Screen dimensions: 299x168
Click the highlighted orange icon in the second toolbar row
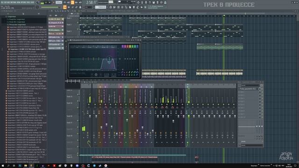65,7
